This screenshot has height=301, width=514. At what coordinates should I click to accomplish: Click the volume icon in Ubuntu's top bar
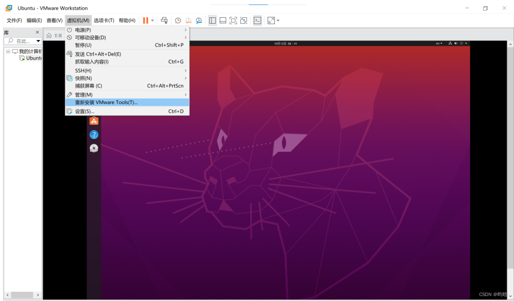pyautogui.click(x=455, y=43)
